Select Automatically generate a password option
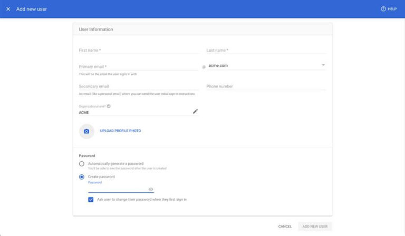The height and width of the screenshot is (236, 405). coord(82,164)
